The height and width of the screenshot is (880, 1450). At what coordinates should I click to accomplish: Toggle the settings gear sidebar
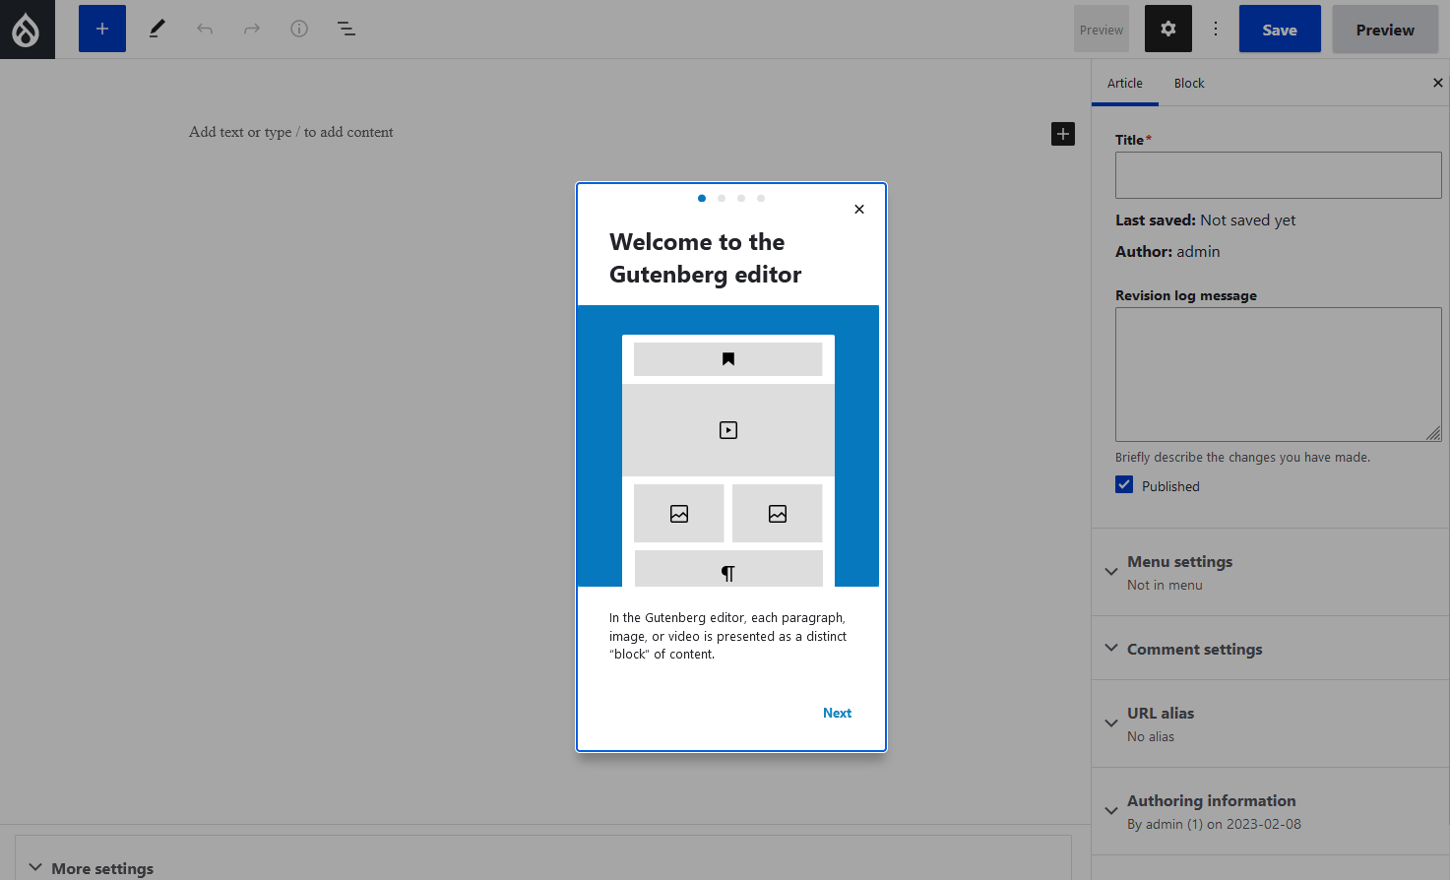(1168, 29)
